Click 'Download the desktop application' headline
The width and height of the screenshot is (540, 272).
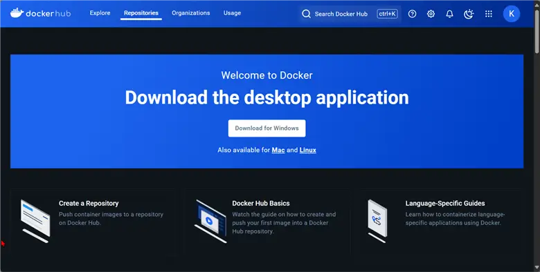267,97
